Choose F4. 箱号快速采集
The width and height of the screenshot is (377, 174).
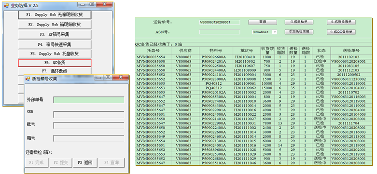click(x=55, y=44)
